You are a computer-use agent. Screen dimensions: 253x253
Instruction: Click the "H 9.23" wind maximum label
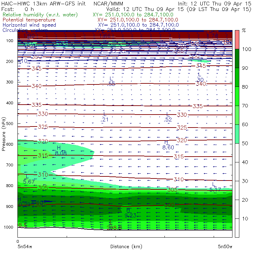coord(130,213)
